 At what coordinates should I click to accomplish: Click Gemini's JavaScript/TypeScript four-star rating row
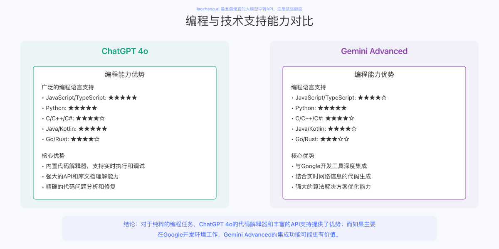tap(339, 98)
